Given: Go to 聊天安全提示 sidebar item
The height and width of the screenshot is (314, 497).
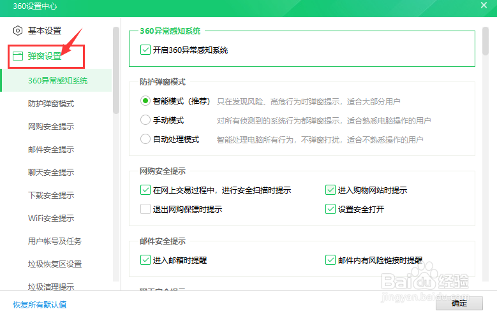Looking at the screenshot, I should 51,172.
